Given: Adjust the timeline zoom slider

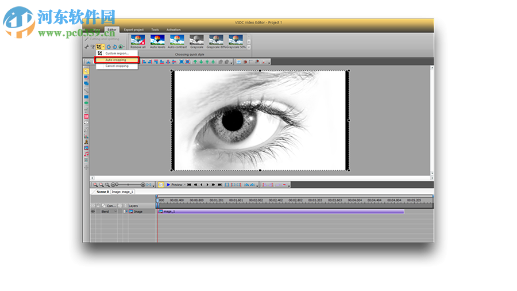Looking at the screenshot, I should pos(128,185).
